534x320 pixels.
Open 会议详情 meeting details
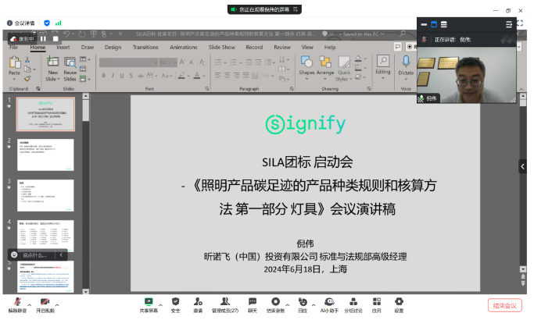tap(21, 23)
